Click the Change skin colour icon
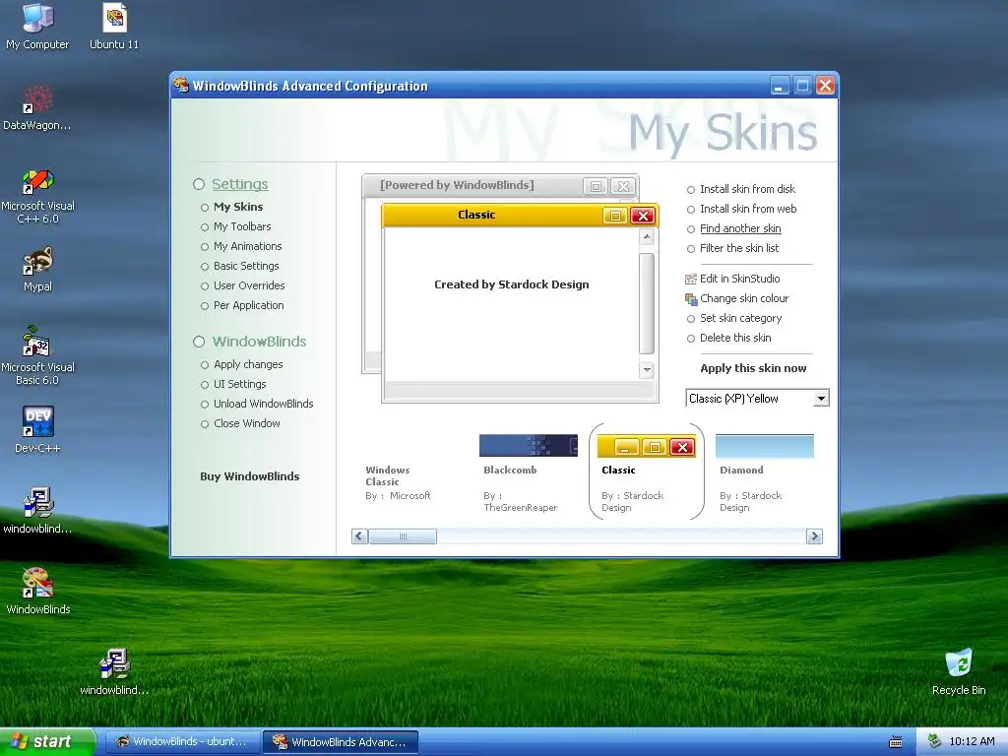Screen dimensions: 1008x756 691,299
